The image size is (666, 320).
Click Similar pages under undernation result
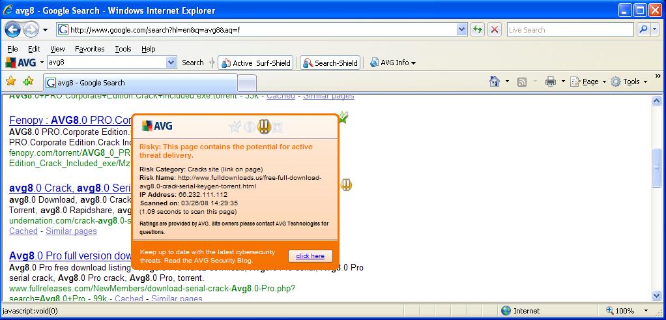tap(71, 231)
